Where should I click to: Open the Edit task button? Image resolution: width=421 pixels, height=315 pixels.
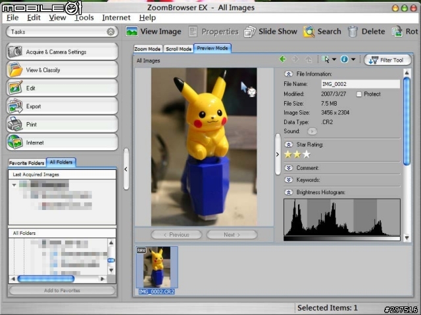point(62,88)
